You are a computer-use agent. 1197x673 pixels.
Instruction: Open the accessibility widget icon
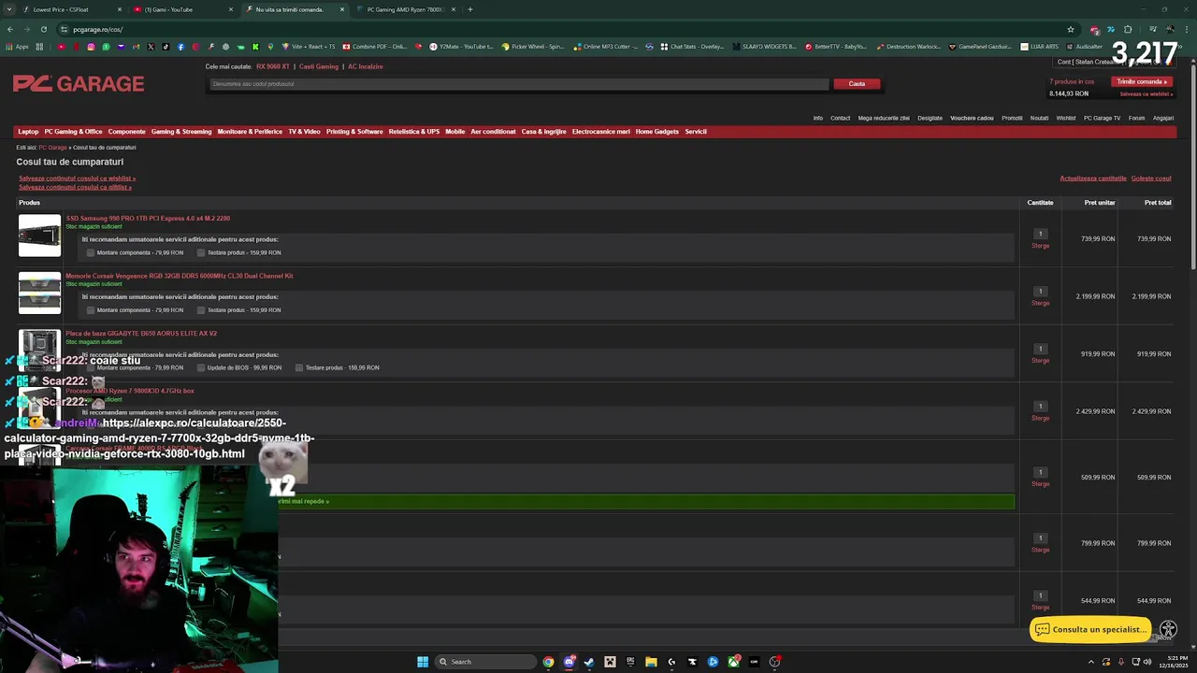pos(1168,630)
